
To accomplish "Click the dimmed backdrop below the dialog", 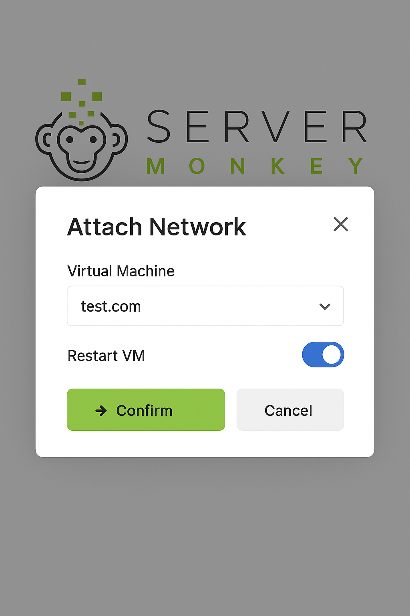I will click(x=205, y=533).
